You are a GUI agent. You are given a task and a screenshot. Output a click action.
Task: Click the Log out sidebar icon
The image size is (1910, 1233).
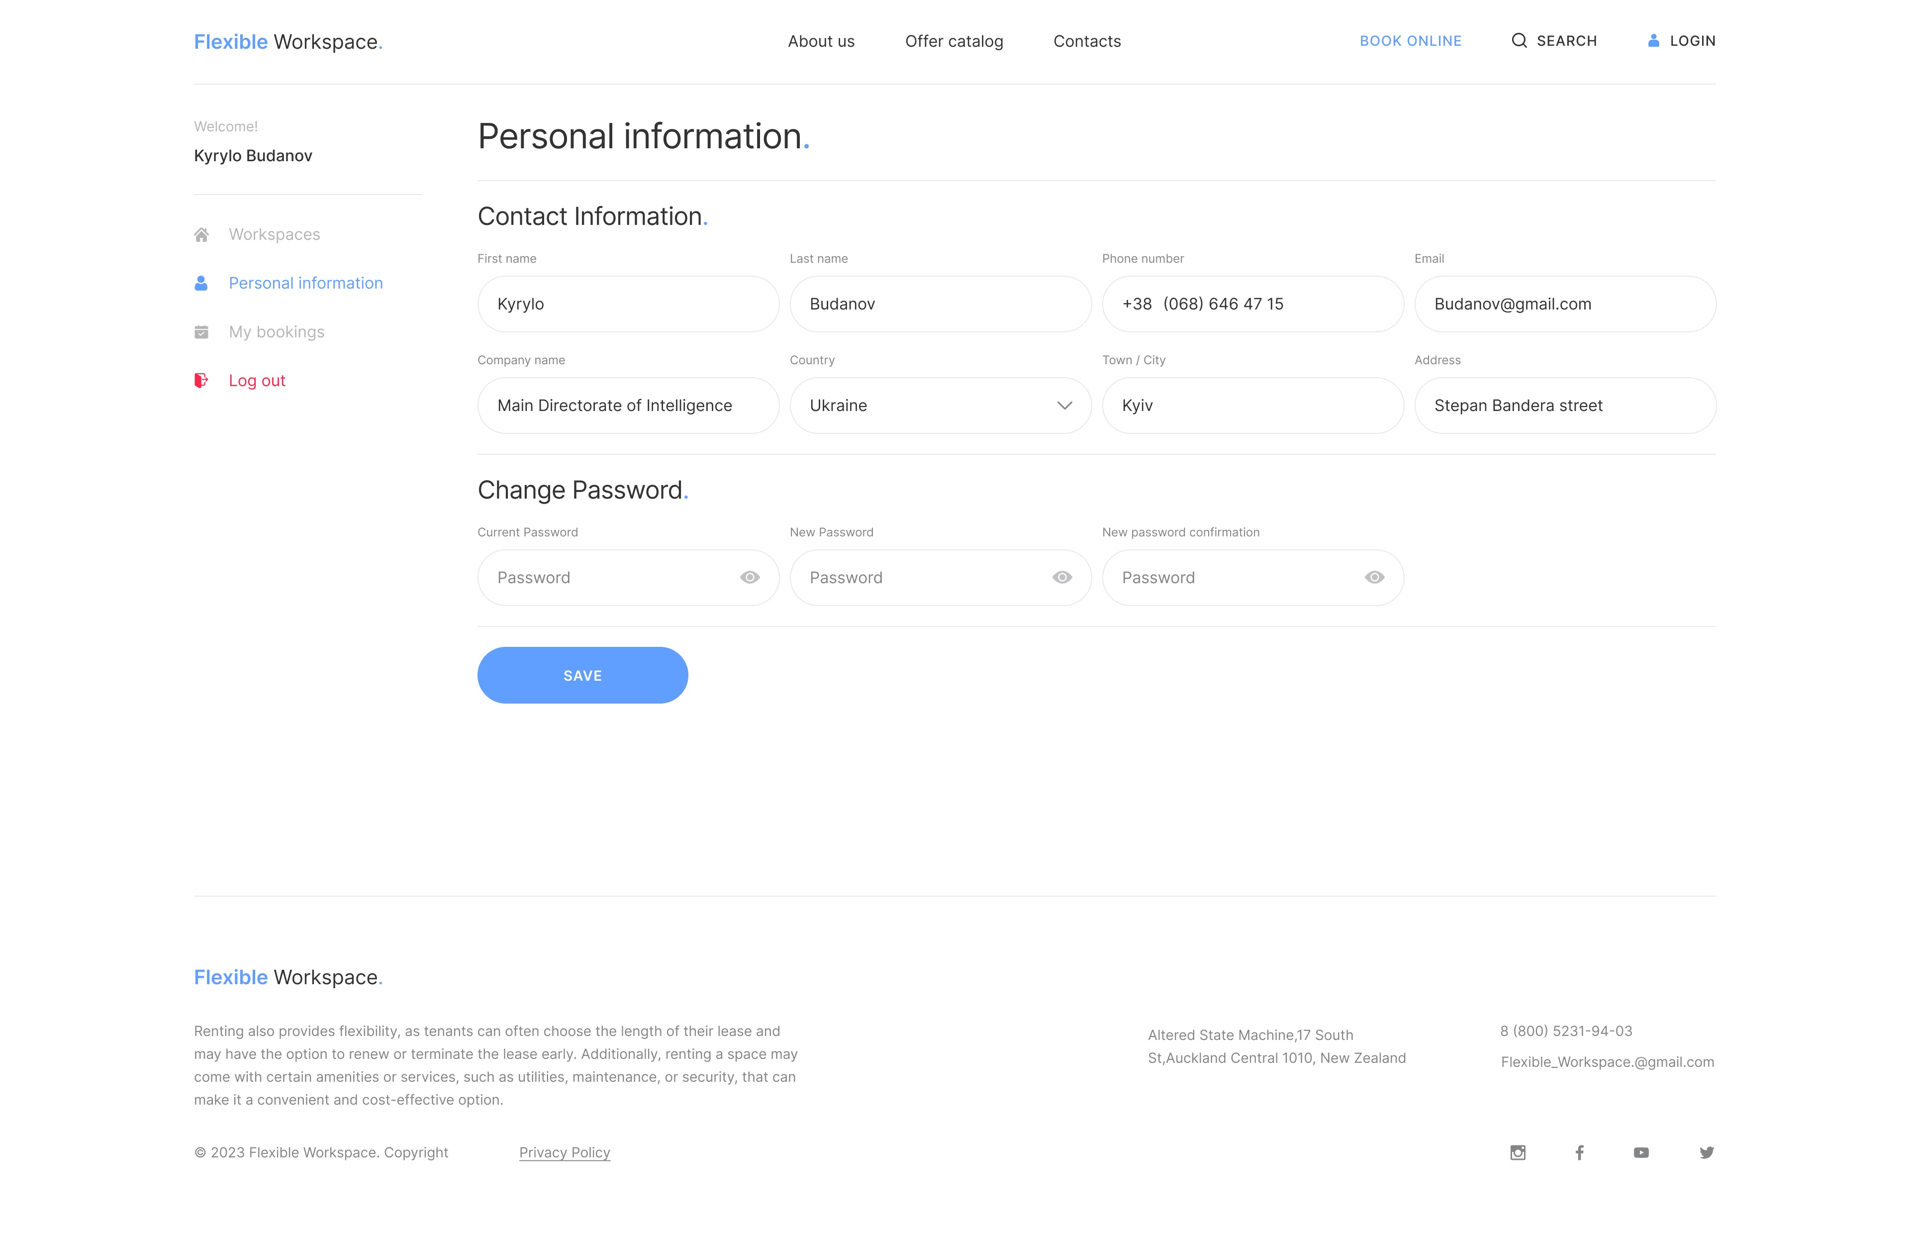pos(200,379)
